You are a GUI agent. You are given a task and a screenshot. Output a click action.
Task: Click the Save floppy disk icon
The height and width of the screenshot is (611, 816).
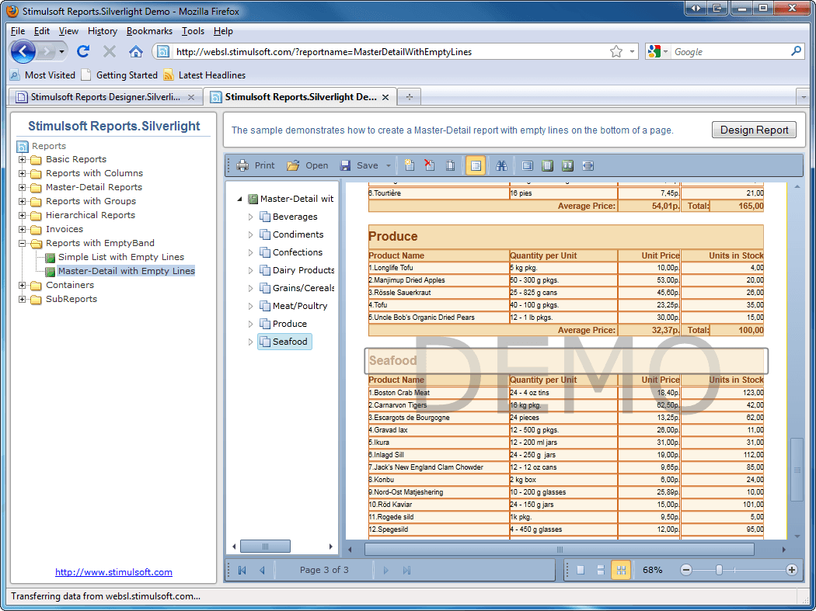tap(345, 166)
